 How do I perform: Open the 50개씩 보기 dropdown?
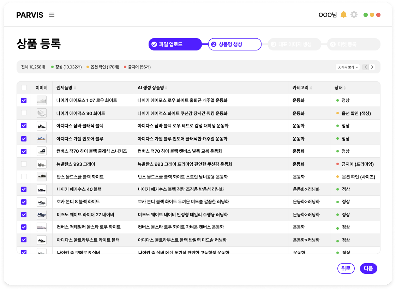[348, 67]
